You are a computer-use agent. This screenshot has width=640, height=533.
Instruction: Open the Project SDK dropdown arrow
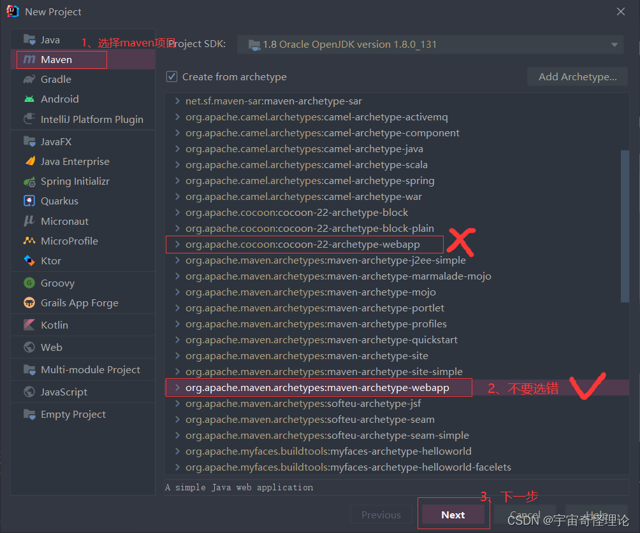click(x=615, y=45)
